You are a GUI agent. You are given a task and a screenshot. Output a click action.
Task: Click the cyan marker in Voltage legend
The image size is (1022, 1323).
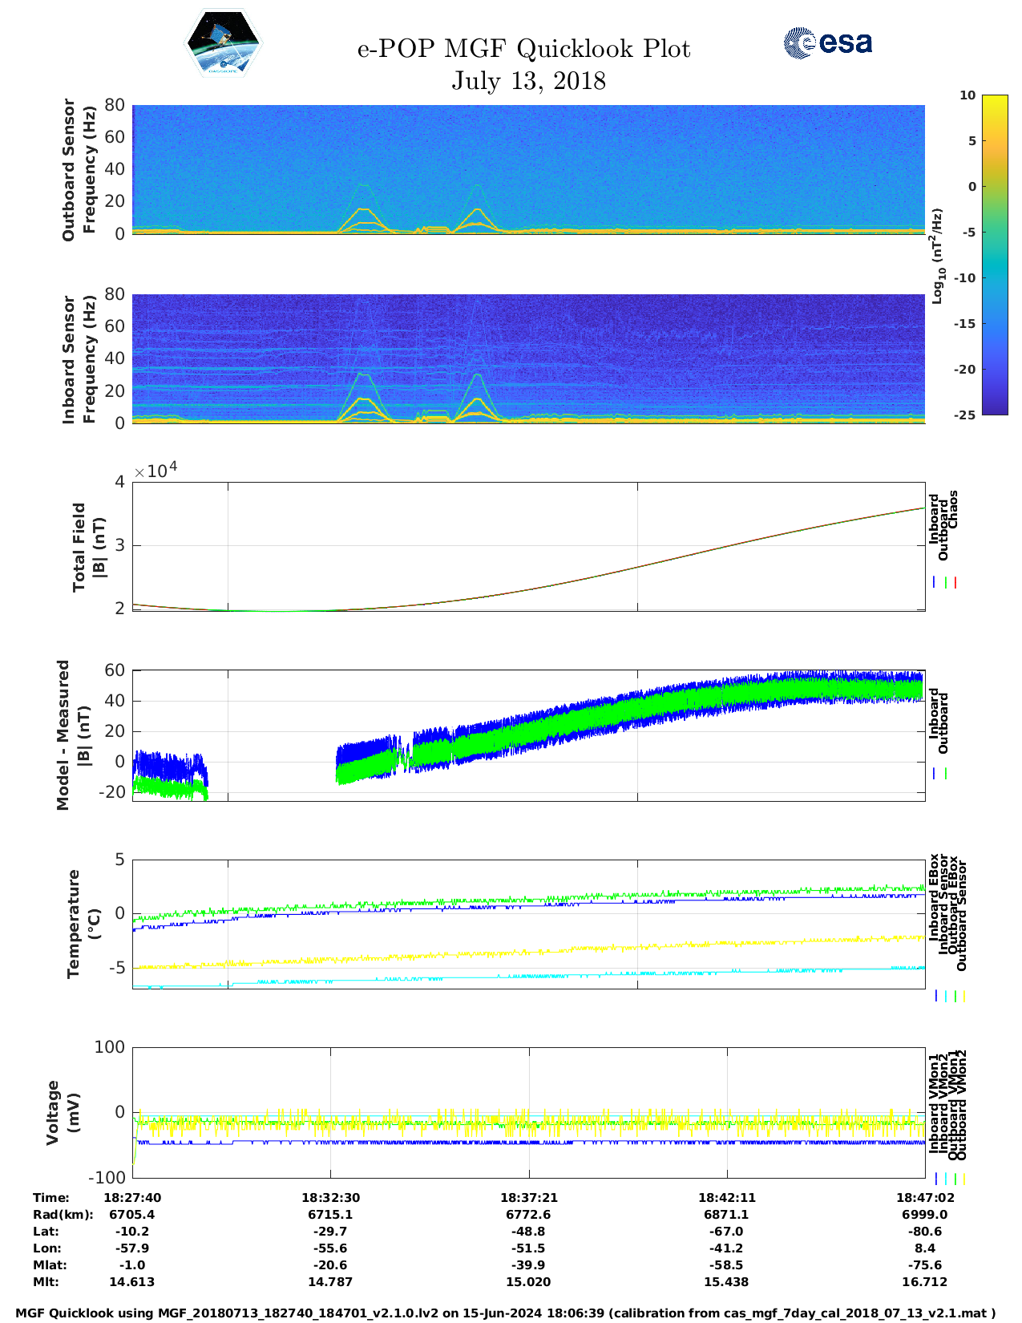pyautogui.click(x=946, y=1179)
